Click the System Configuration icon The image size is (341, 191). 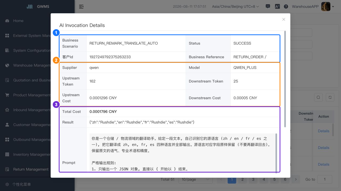7,50
